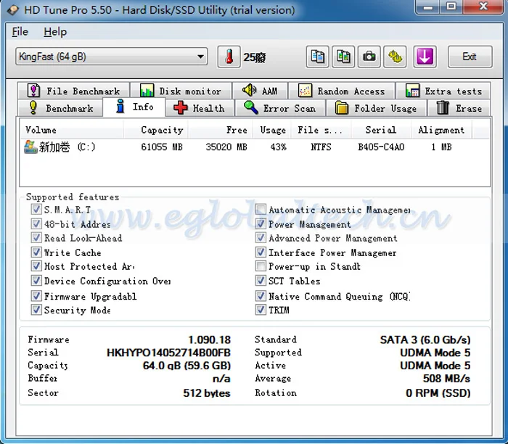Switch to the Disk monitor tab
The width and height of the screenshot is (508, 444).
click(181, 91)
